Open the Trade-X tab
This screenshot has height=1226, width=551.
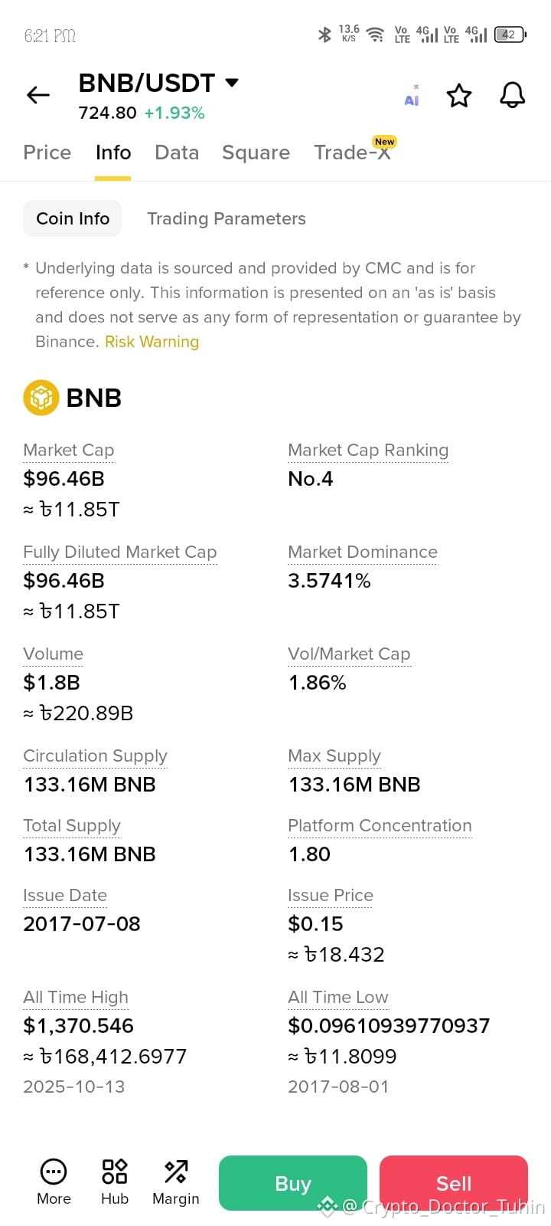(354, 152)
